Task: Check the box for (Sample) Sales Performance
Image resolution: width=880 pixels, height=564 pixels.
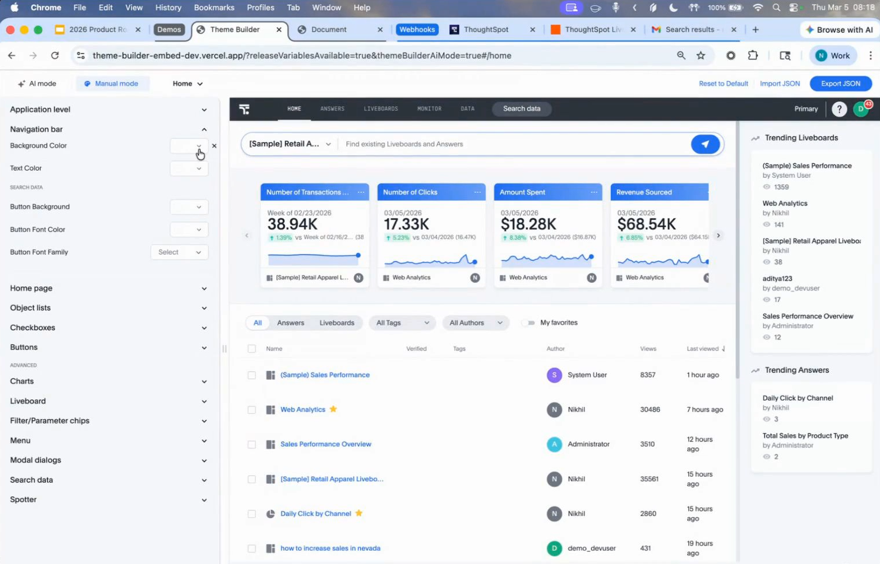Action: point(252,375)
